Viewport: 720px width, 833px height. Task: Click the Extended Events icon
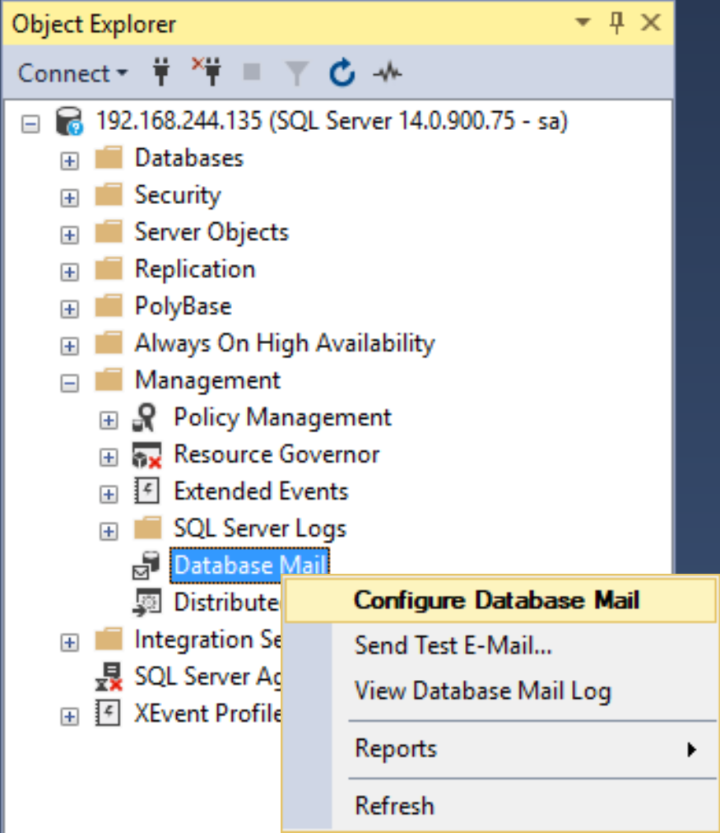click(146, 491)
